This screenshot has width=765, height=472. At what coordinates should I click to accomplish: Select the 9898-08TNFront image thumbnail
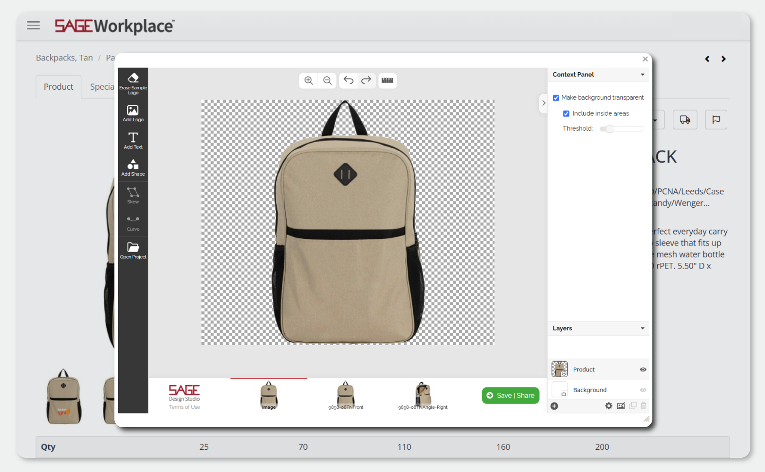click(346, 396)
